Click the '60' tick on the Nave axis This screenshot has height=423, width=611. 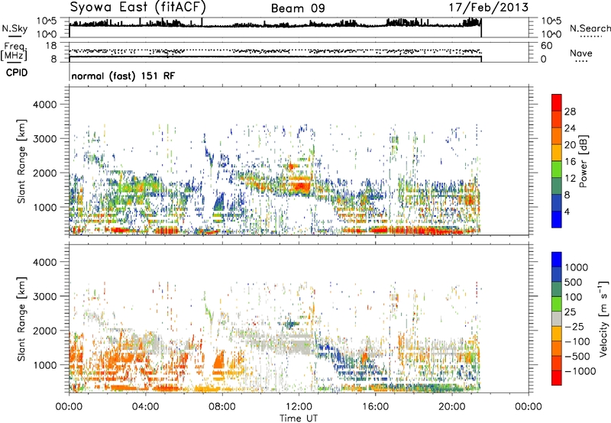pos(546,46)
